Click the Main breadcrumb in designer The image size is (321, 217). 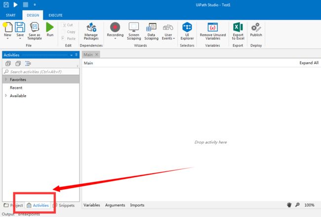(88, 63)
